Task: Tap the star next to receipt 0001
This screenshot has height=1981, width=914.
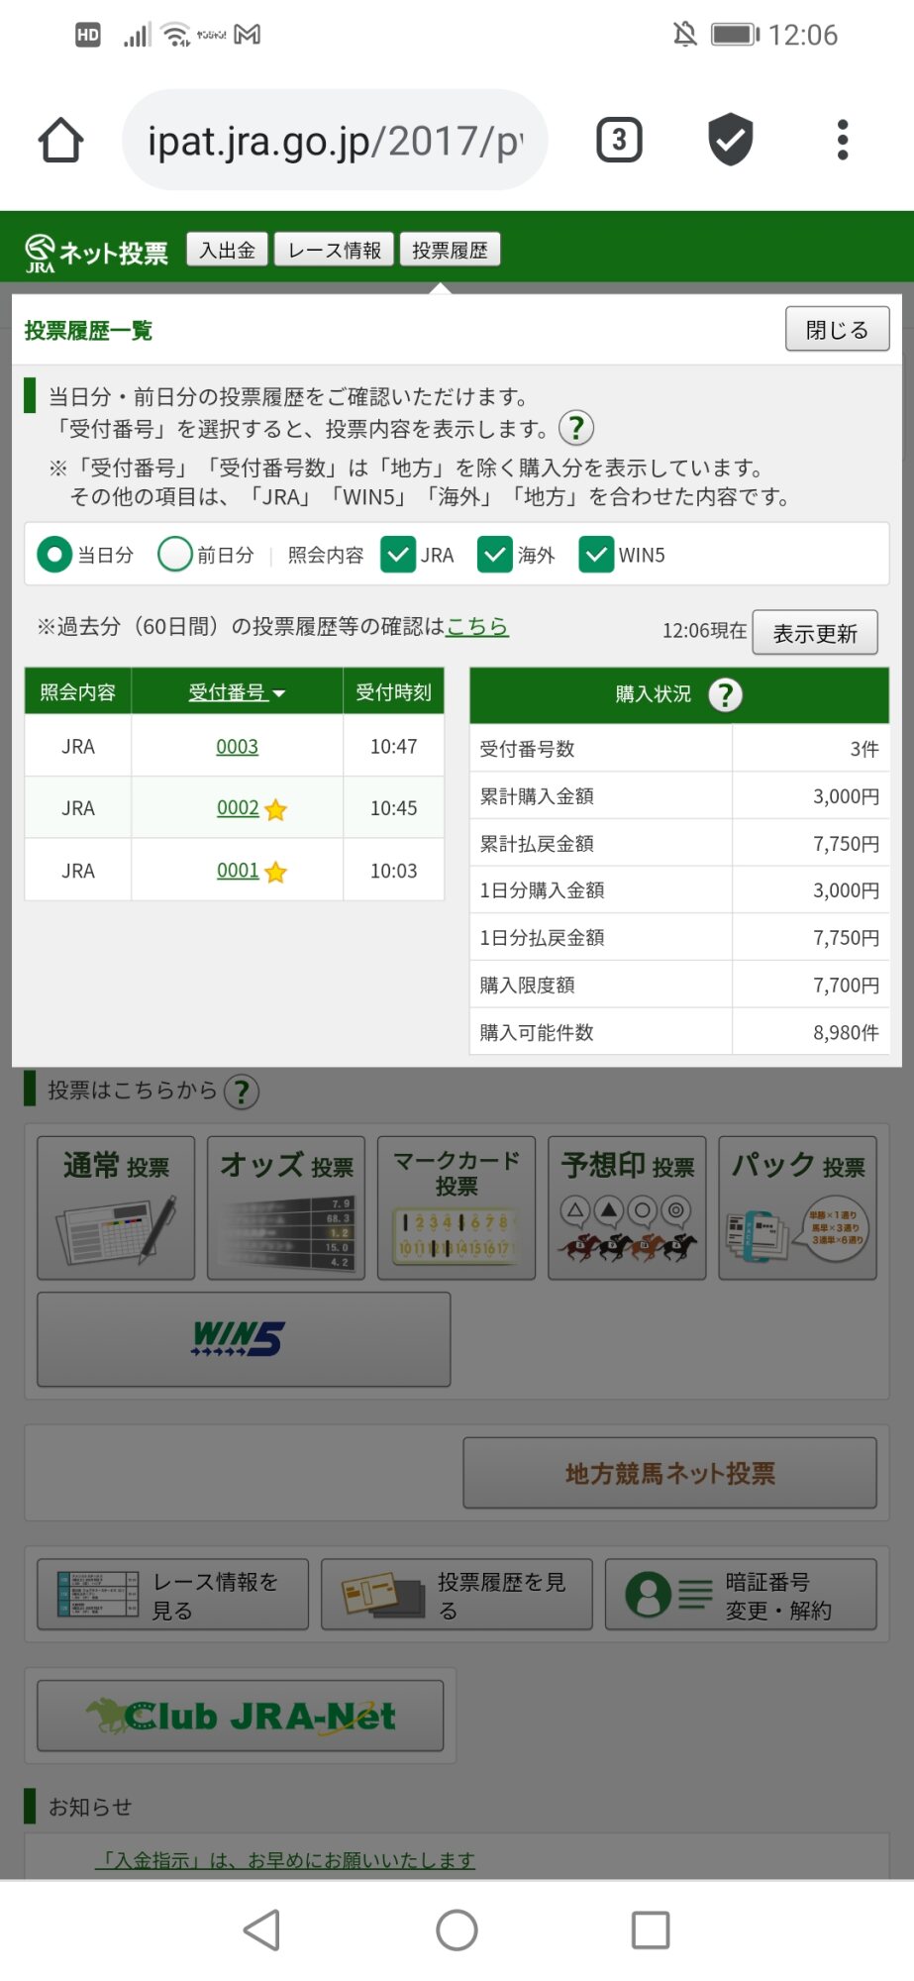Action: [276, 872]
